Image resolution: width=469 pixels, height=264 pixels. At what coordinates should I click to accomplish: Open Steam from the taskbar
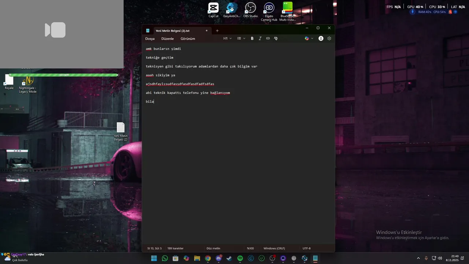(x=229, y=258)
